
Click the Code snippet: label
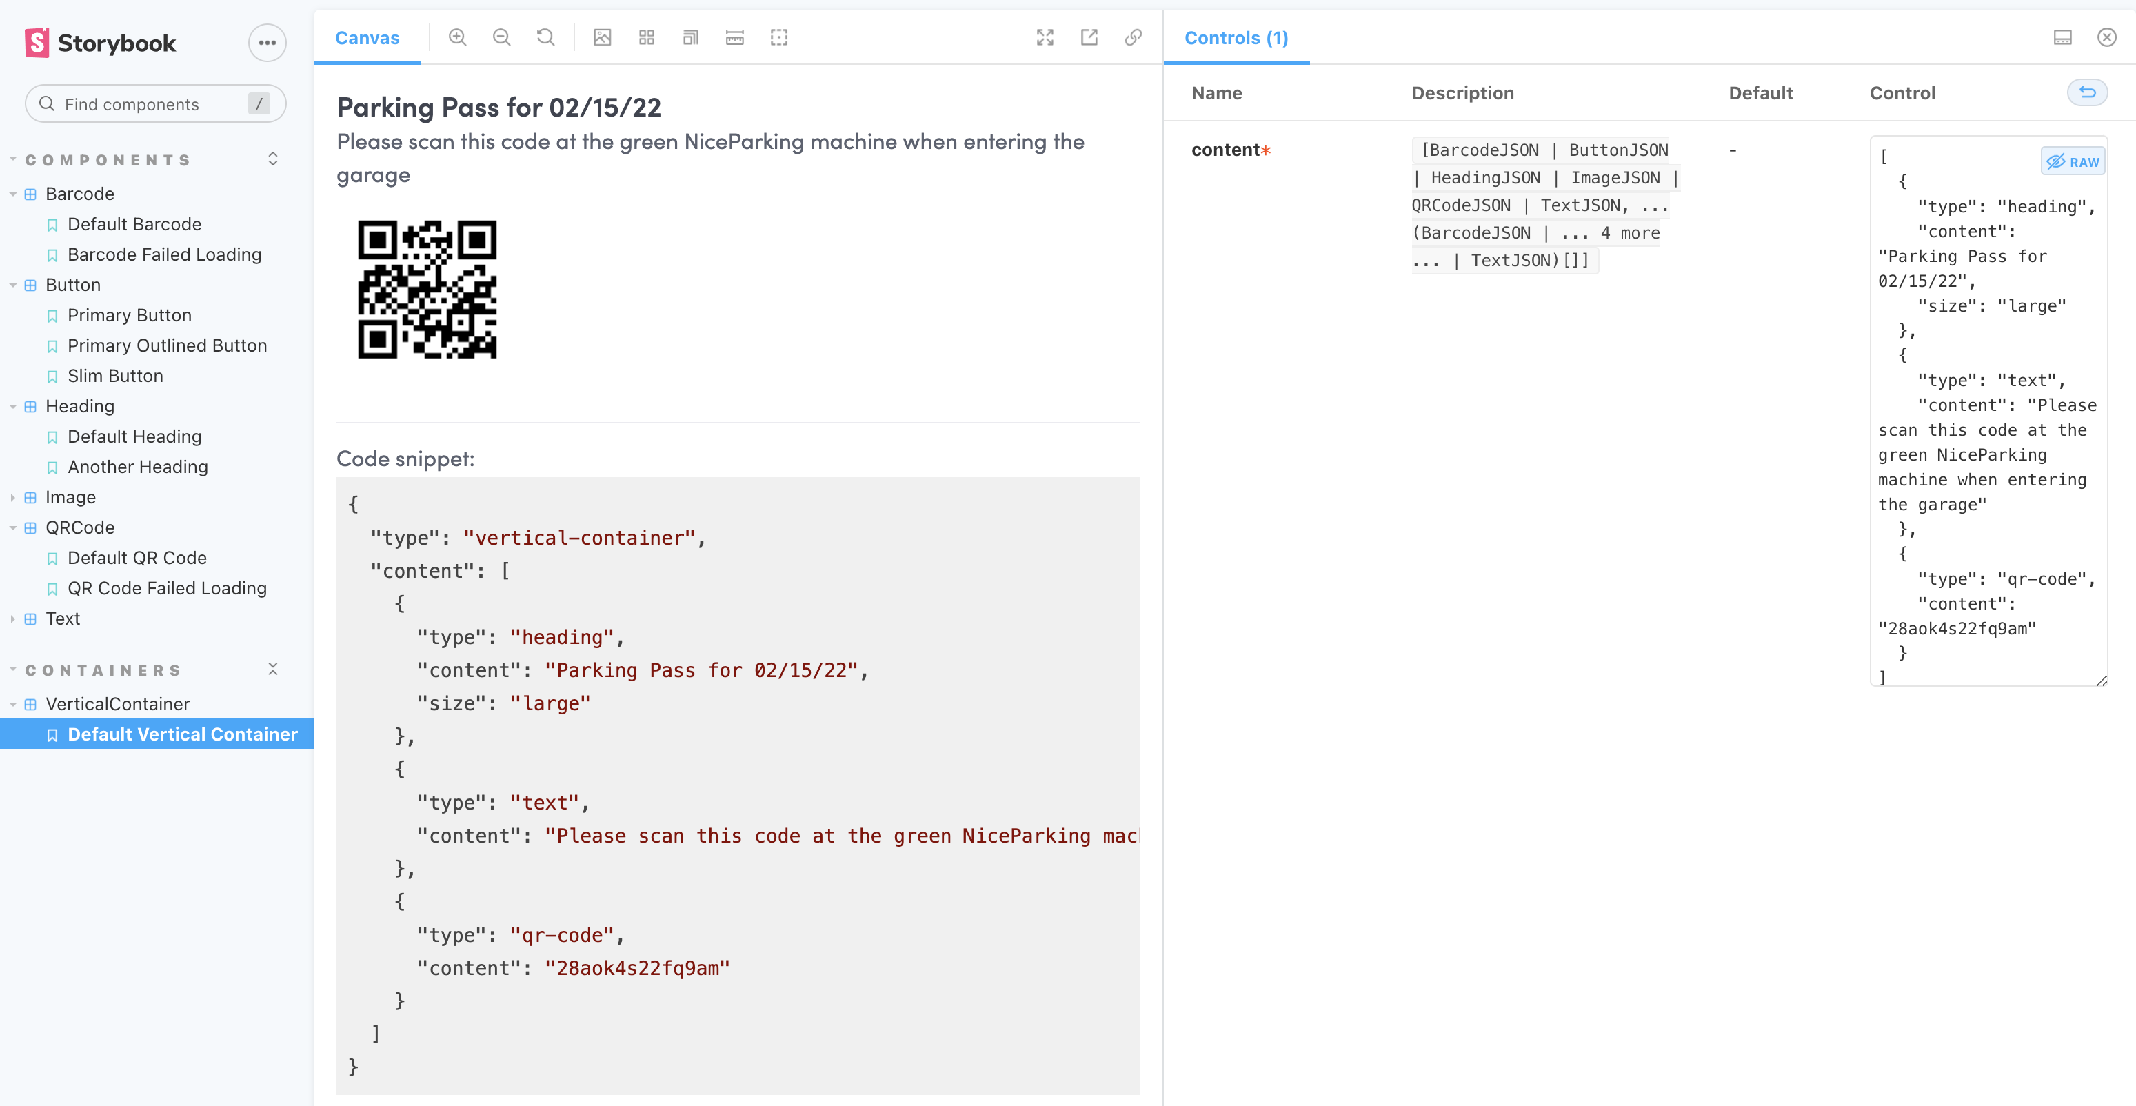(405, 458)
